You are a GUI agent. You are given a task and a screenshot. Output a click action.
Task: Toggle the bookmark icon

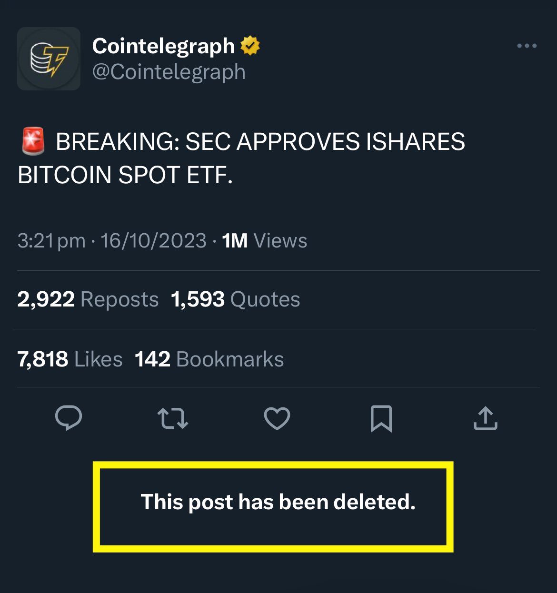(381, 418)
